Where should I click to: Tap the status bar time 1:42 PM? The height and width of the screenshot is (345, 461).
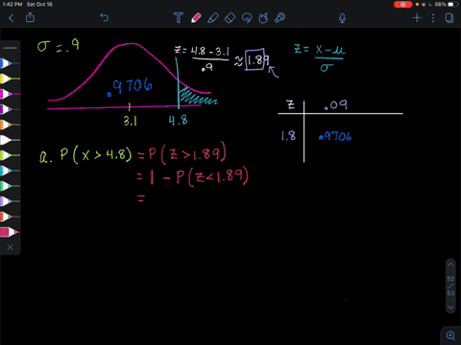[x=12, y=5]
